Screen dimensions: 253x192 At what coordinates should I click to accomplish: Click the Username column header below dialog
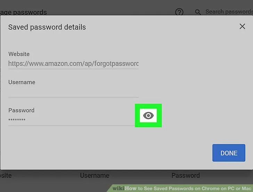coord(95,175)
